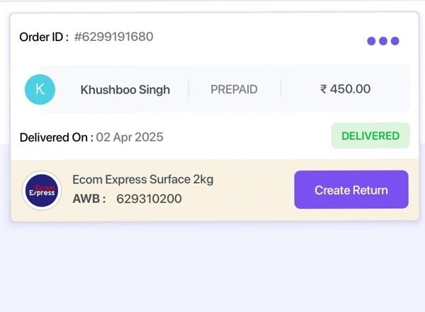The width and height of the screenshot is (425, 312).
Task: Open the three-dots more options menu
Action: [x=383, y=41]
